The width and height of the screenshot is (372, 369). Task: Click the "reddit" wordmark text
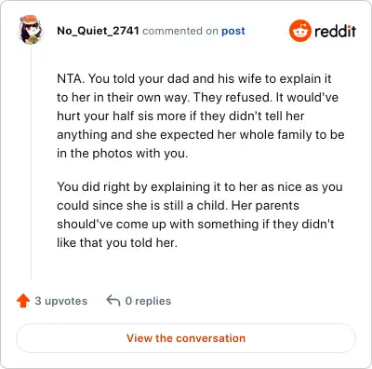(335, 31)
